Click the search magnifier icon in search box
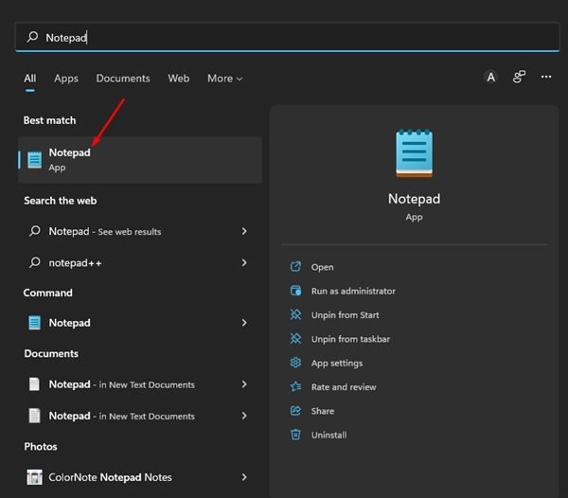This screenshot has height=498, width=568. point(32,37)
